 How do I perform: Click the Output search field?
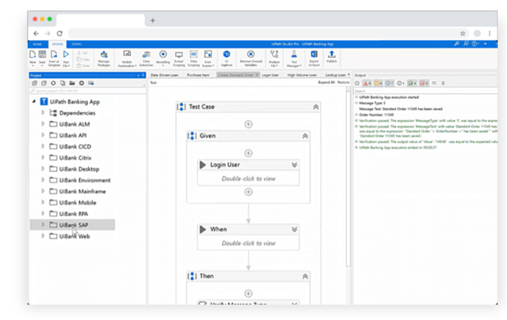tap(425, 91)
